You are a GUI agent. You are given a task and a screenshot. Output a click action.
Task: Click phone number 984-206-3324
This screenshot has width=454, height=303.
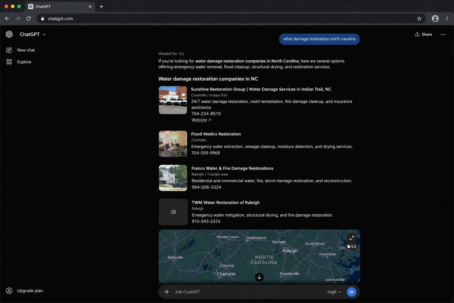click(x=206, y=187)
